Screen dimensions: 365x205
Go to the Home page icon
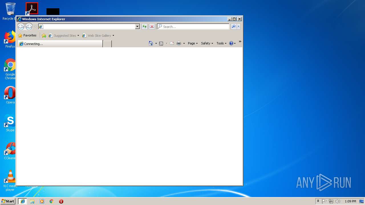[151, 43]
